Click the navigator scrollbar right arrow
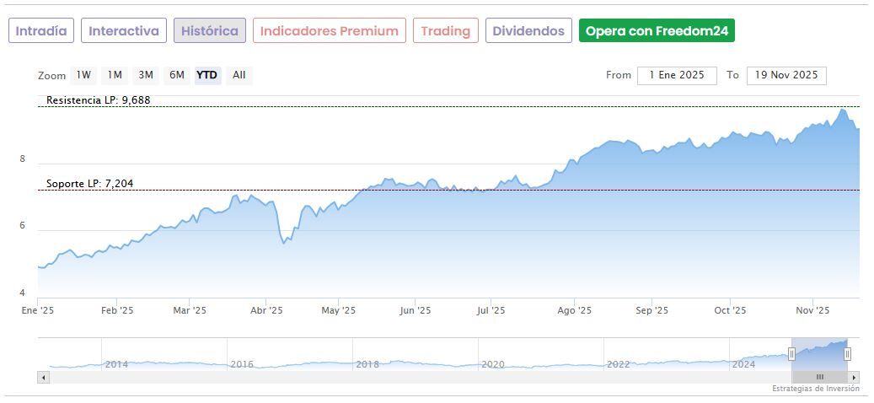Screen dimensions: 874x403 pos(854,377)
